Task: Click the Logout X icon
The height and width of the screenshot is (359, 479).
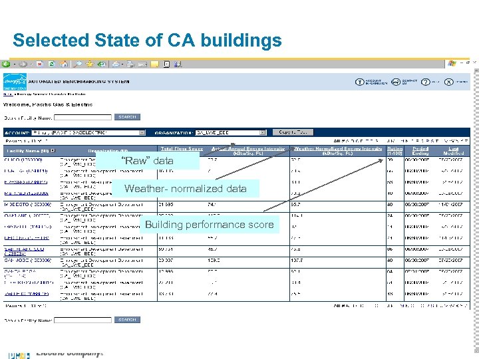Action: click(x=448, y=82)
